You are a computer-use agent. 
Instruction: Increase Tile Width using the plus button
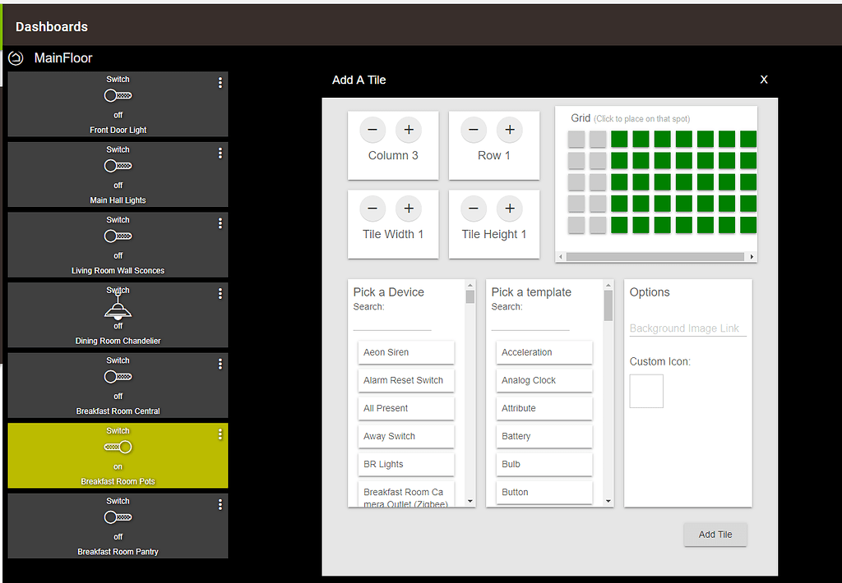point(409,209)
